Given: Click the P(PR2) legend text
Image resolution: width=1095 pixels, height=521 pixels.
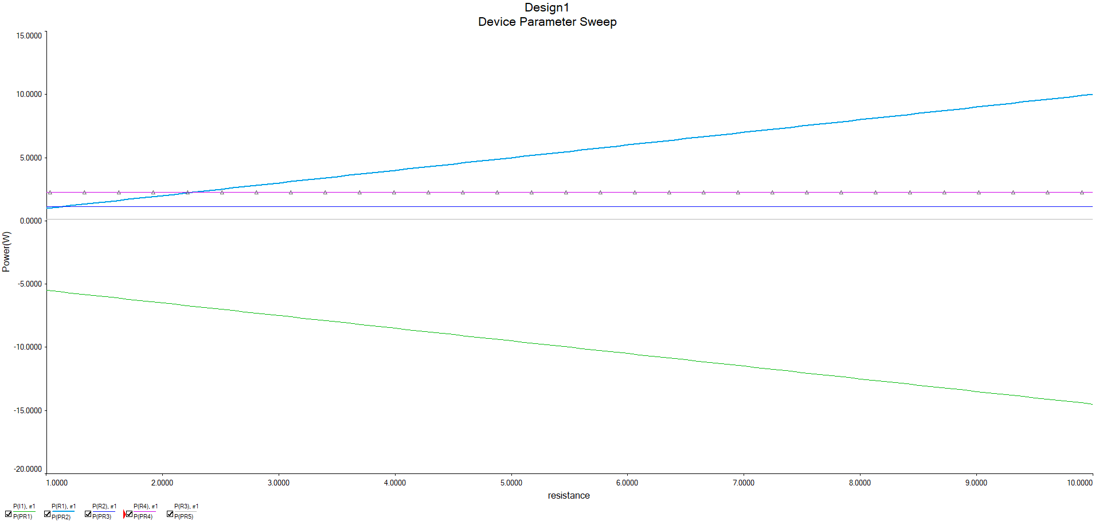Looking at the screenshot, I should [61, 517].
